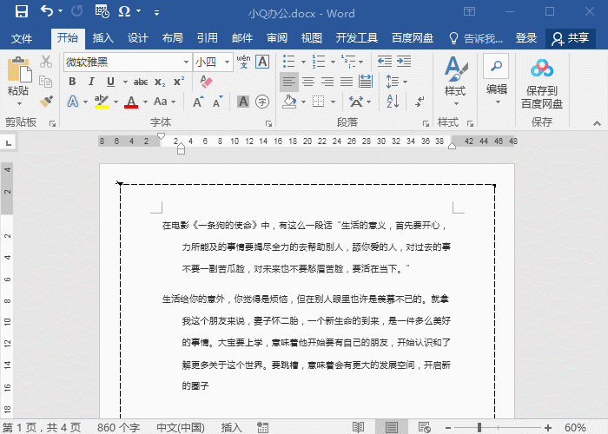Click the Cut scissors icon
The height and width of the screenshot is (434, 608).
click(46, 62)
